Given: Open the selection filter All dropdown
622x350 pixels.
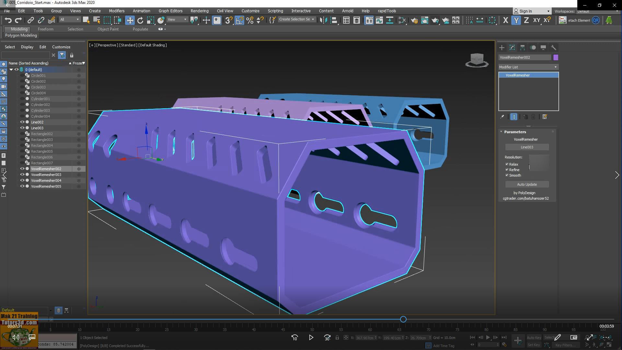Looking at the screenshot, I should [70, 19].
